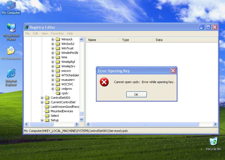Click the Type column header
Screen dimensions: 225x160
point(136,40)
